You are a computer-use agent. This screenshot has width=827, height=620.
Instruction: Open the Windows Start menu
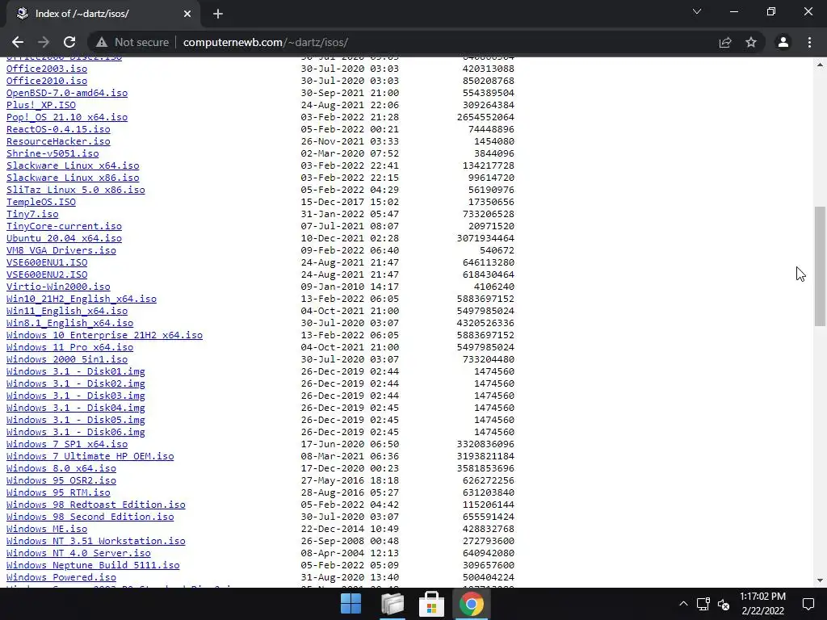point(351,604)
